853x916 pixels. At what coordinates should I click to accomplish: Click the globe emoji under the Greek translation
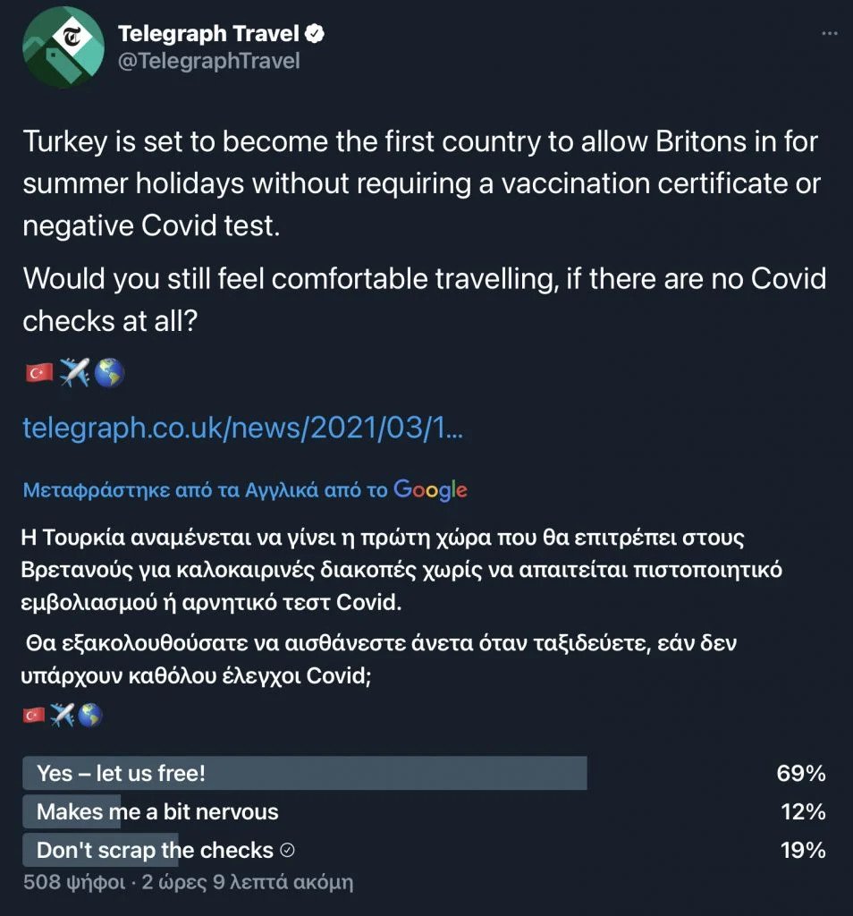click(89, 714)
